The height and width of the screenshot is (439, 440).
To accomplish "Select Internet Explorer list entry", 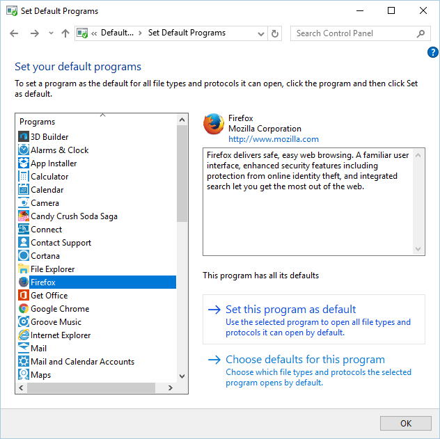I will pyautogui.click(x=61, y=335).
